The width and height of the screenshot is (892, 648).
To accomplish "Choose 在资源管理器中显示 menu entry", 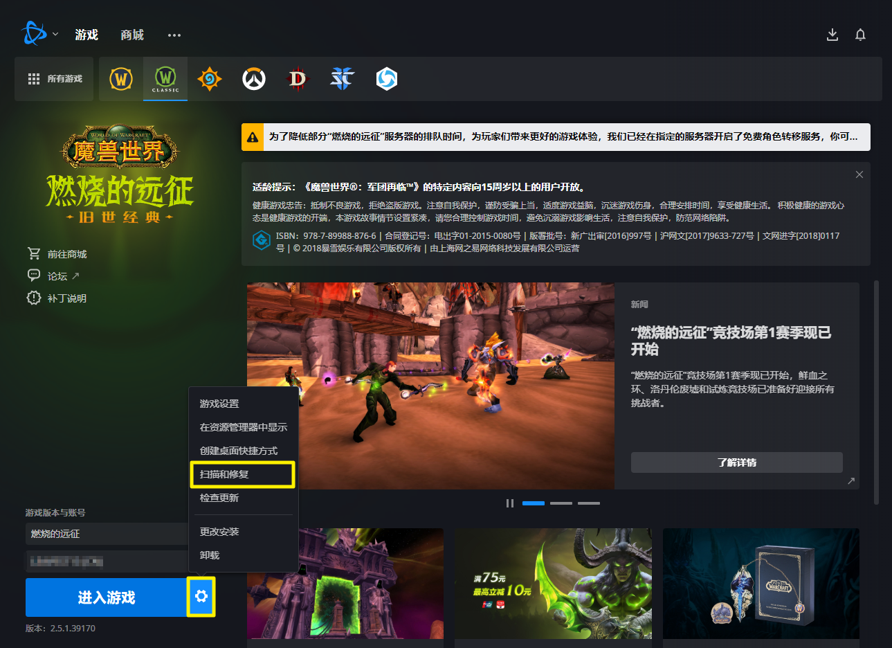I will pos(244,427).
